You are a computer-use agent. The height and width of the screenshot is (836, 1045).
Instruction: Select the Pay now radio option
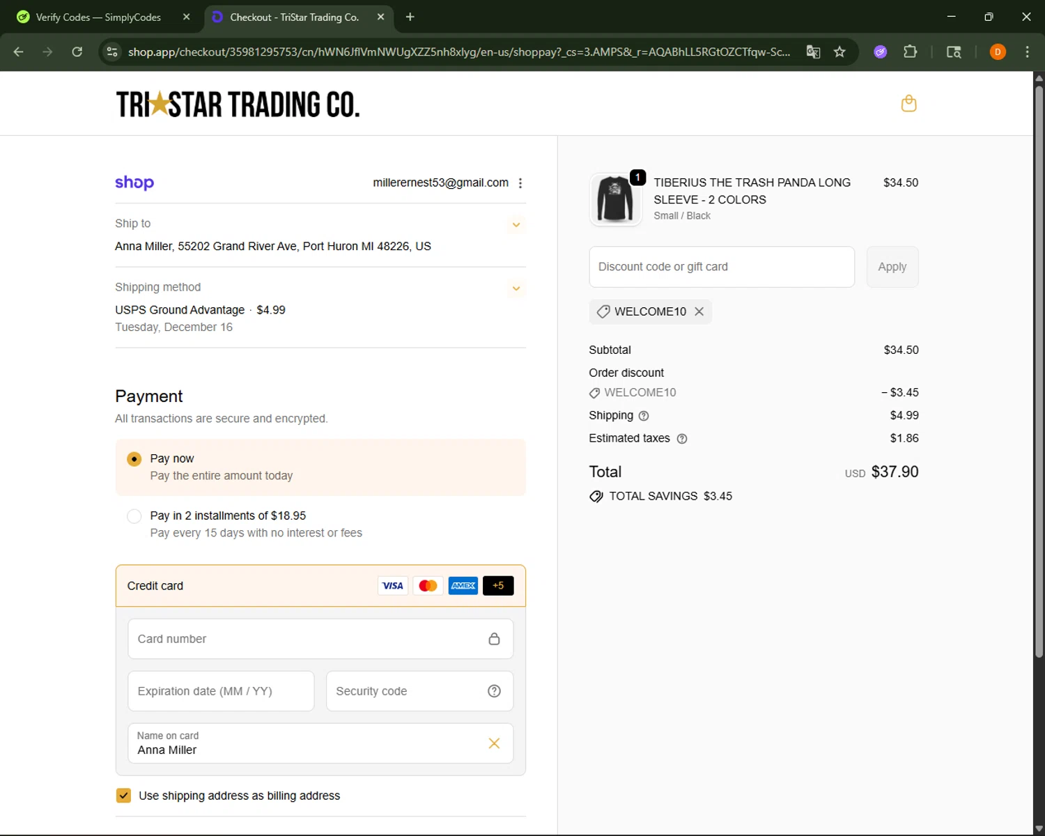pyautogui.click(x=134, y=459)
